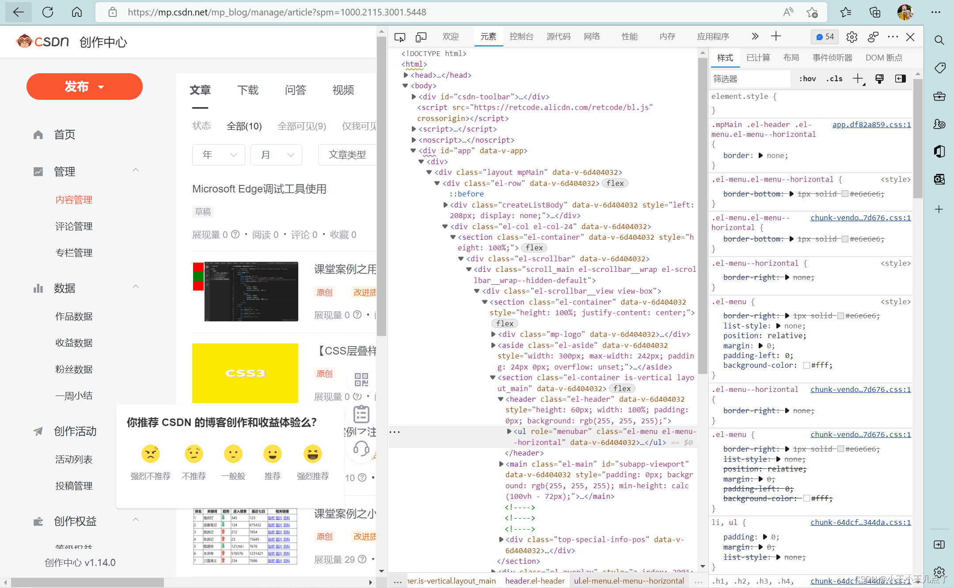Toggle the .cls class editor
Viewport: 954px width, 588px height.
834,79
